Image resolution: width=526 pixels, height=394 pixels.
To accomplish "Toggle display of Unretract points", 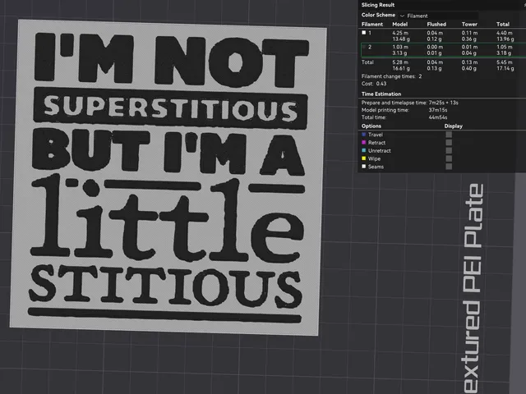I will tap(449, 150).
